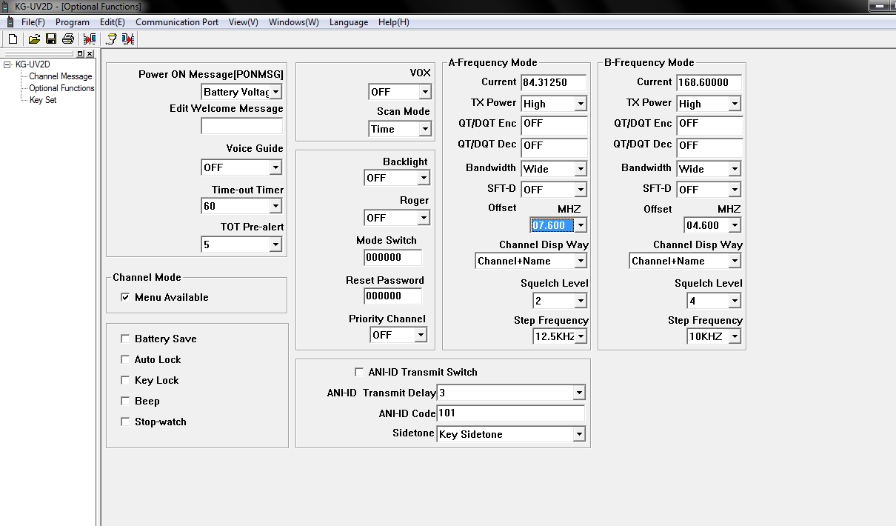Viewport: 896px width, 526px height.
Task: Open the Communication Port menu
Action: click(177, 22)
